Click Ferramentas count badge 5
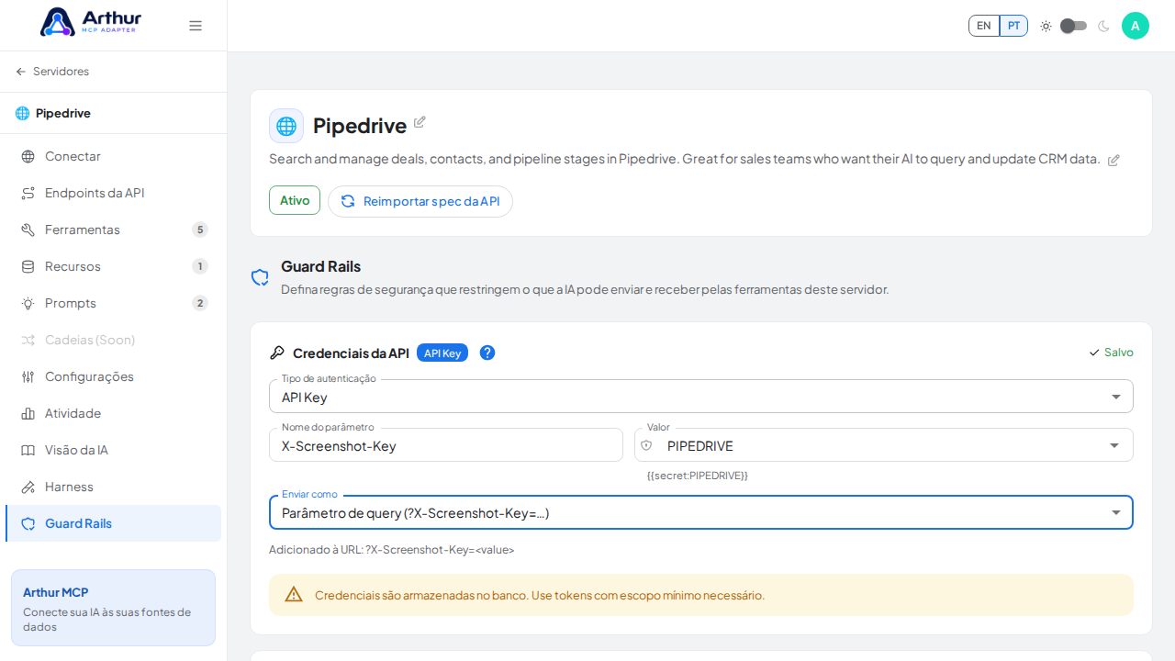Image resolution: width=1175 pixels, height=661 pixels. coord(200,230)
